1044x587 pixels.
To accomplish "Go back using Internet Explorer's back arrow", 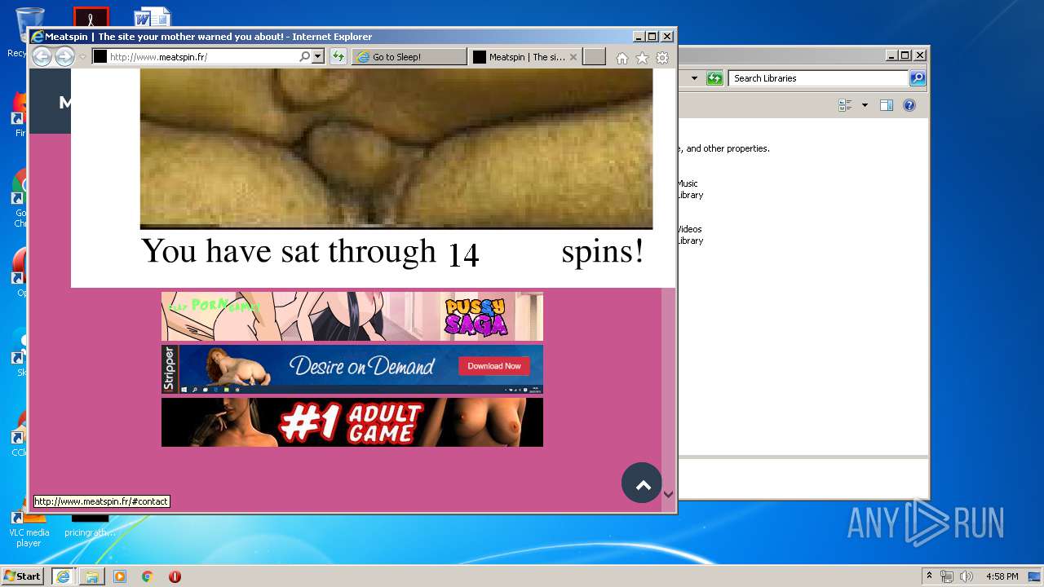I will (x=42, y=56).
